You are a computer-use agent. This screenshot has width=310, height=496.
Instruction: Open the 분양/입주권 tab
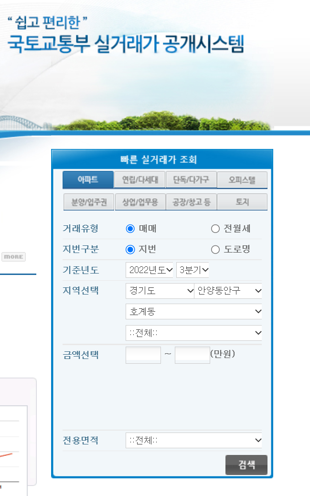89,202
